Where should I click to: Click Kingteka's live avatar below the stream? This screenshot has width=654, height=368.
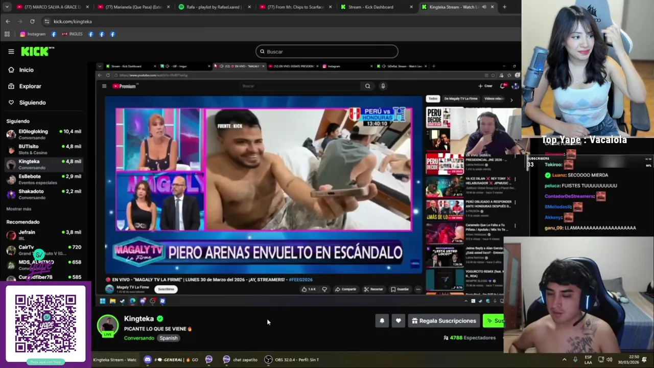pos(108,326)
